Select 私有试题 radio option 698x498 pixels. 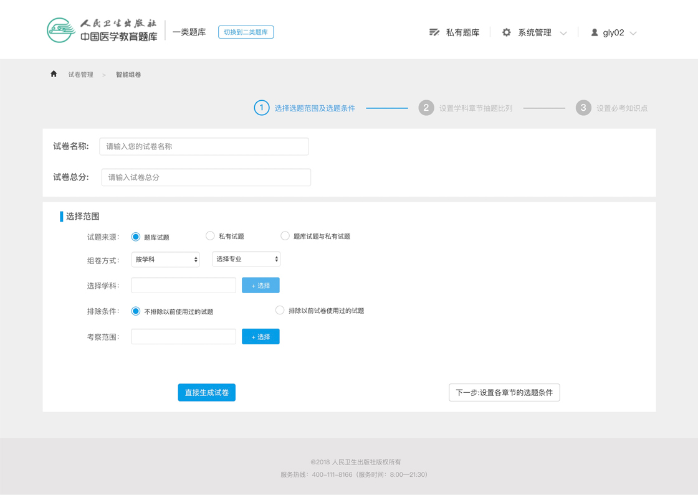point(210,236)
